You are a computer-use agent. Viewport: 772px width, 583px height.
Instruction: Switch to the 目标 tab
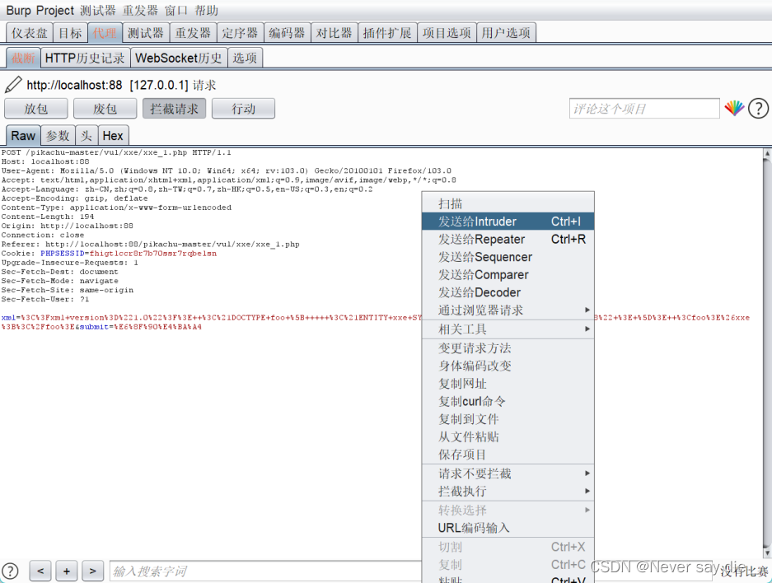pos(70,33)
